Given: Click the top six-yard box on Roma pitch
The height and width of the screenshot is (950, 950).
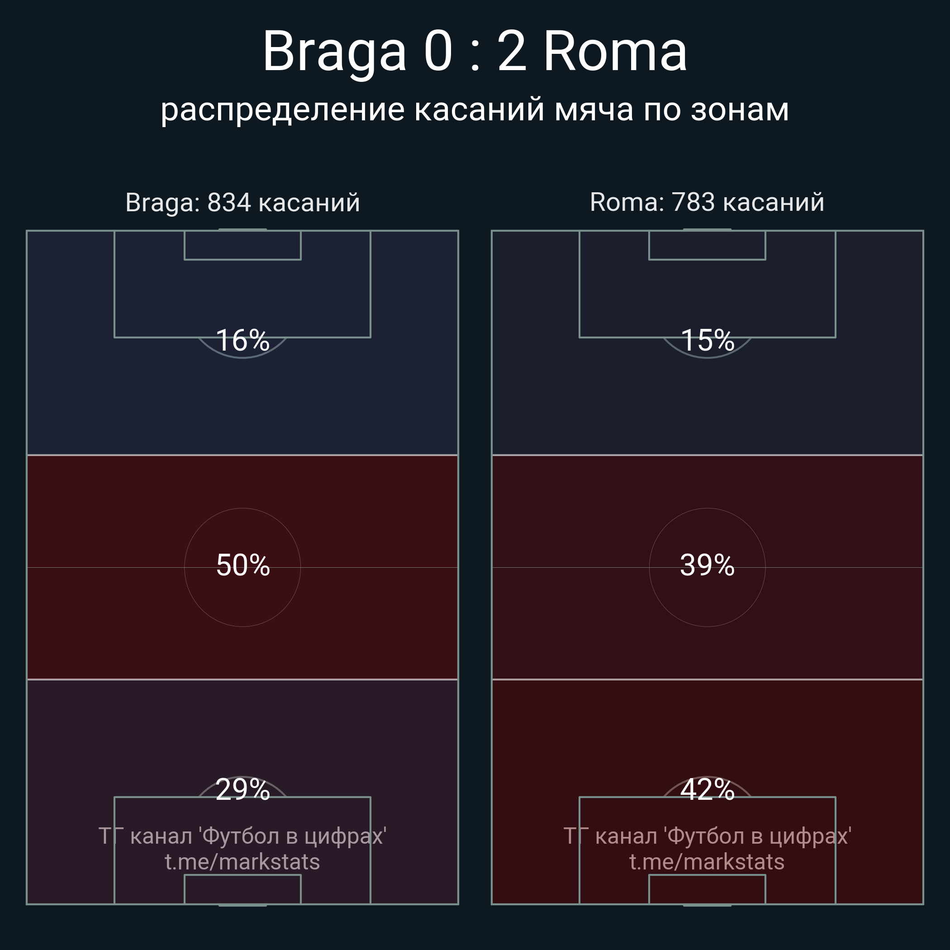Looking at the screenshot, I should 707,245.
